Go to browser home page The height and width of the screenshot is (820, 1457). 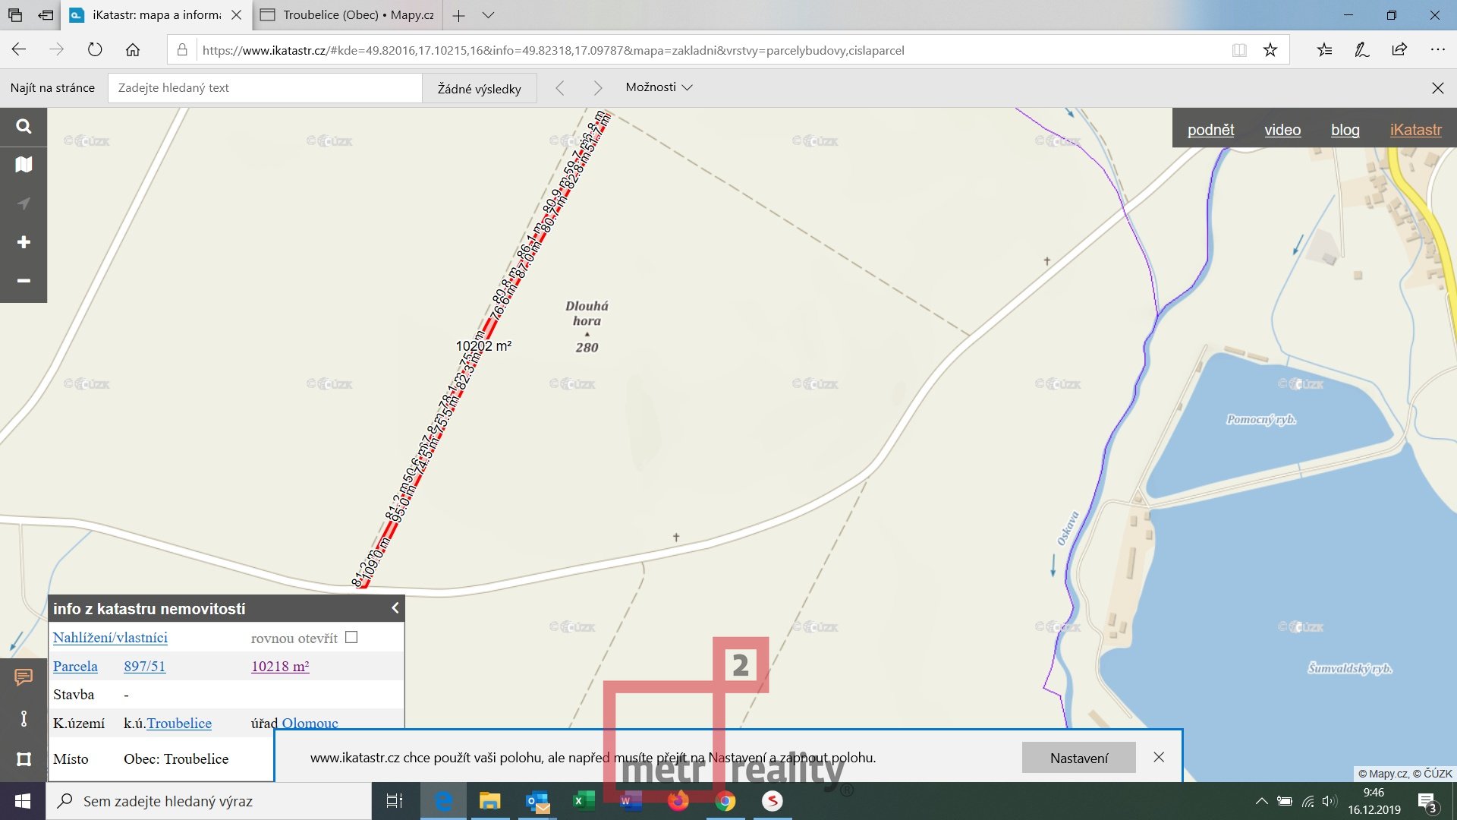(133, 50)
